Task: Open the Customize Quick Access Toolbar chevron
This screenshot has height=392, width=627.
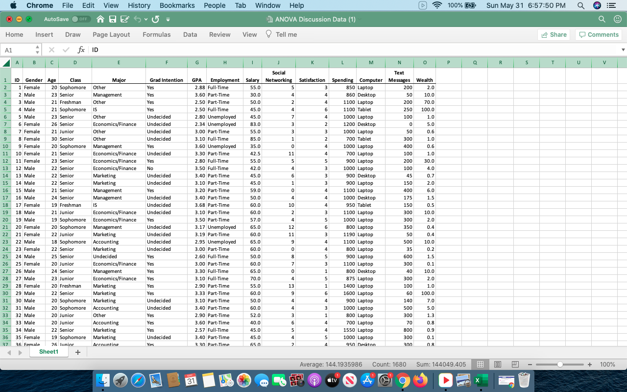Action: (168, 19)
